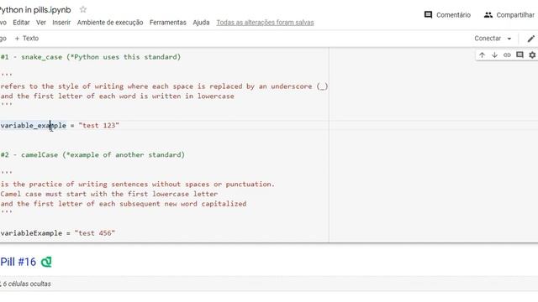Open the Inserir menu
The width and height of the screenshot is (538, 302).
click(61, 23)
